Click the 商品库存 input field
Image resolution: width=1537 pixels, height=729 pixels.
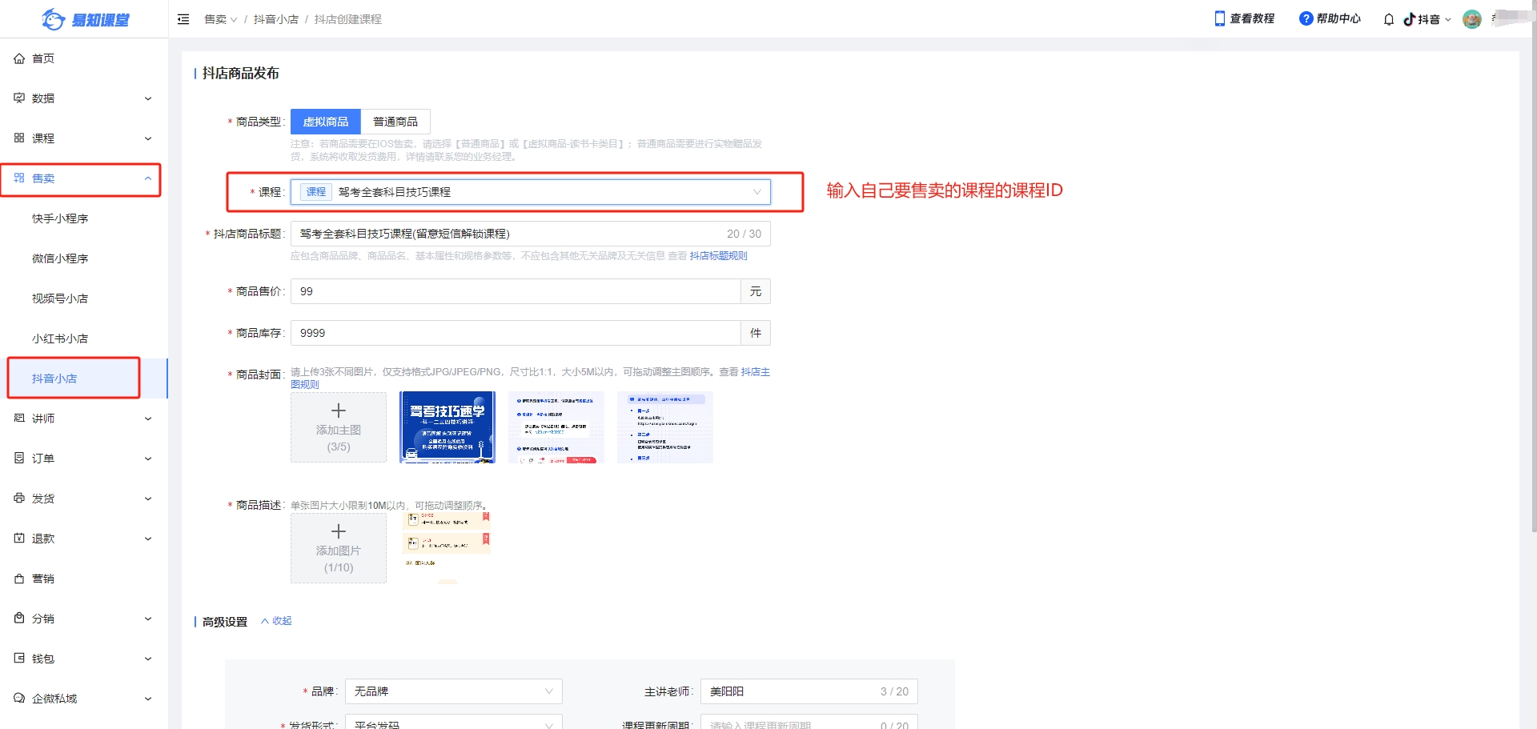[516, 333]
